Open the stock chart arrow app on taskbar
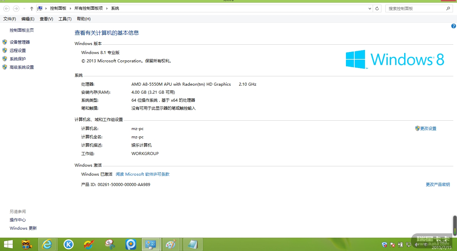The image size is (457, 251). (x=89, y=244)
